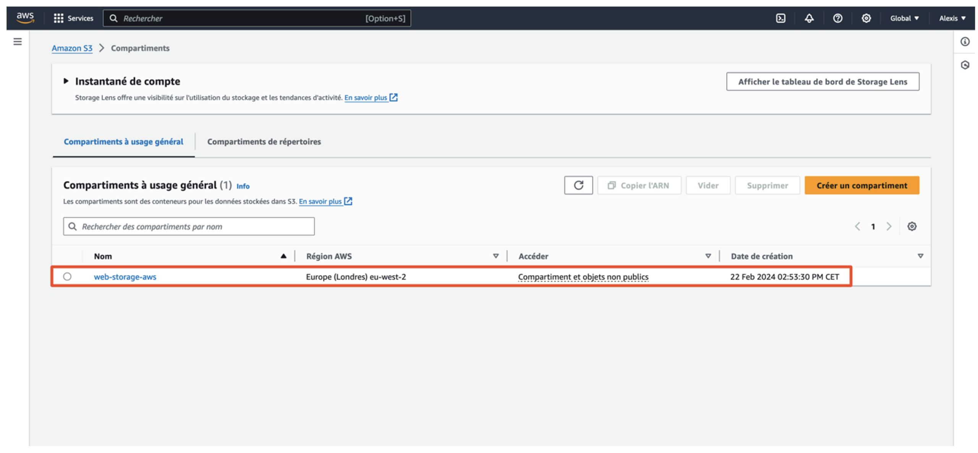Open the Alexis account dropdown
The width and height of the screenshot is (978, 453).
click(952, 18)
